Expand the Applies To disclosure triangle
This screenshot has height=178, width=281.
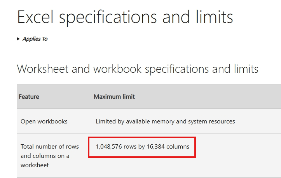click(18, 39)
